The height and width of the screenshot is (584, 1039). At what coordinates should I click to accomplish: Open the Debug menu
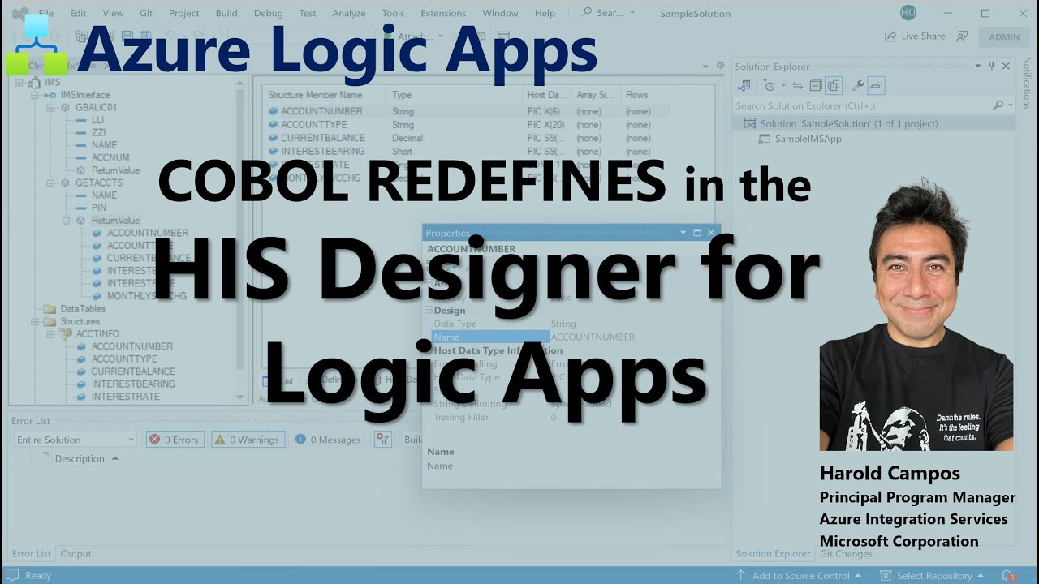point(269,13)
